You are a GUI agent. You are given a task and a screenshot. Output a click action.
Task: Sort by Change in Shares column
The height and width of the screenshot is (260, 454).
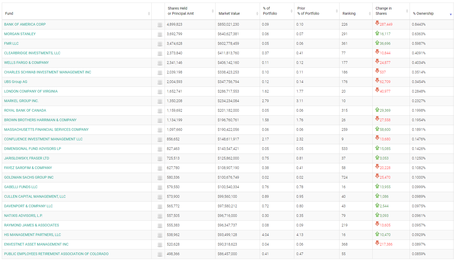pyautogui.click(x=391, y=11)
